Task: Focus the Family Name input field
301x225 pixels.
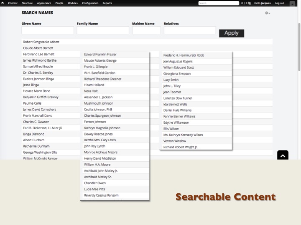Action: [103, 30]
